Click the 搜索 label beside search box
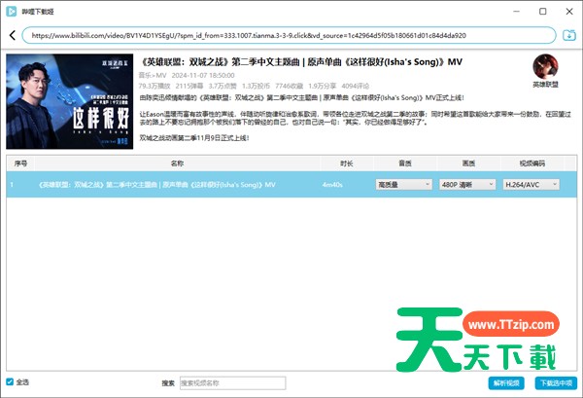The height and width of the screenshot is (398, 583). (168, 383)
